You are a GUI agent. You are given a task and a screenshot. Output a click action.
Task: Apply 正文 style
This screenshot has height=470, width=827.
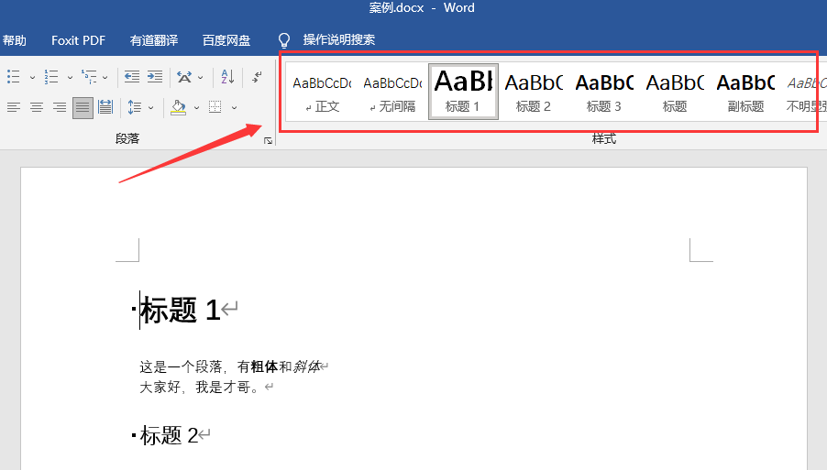click(x=322, y=93)
